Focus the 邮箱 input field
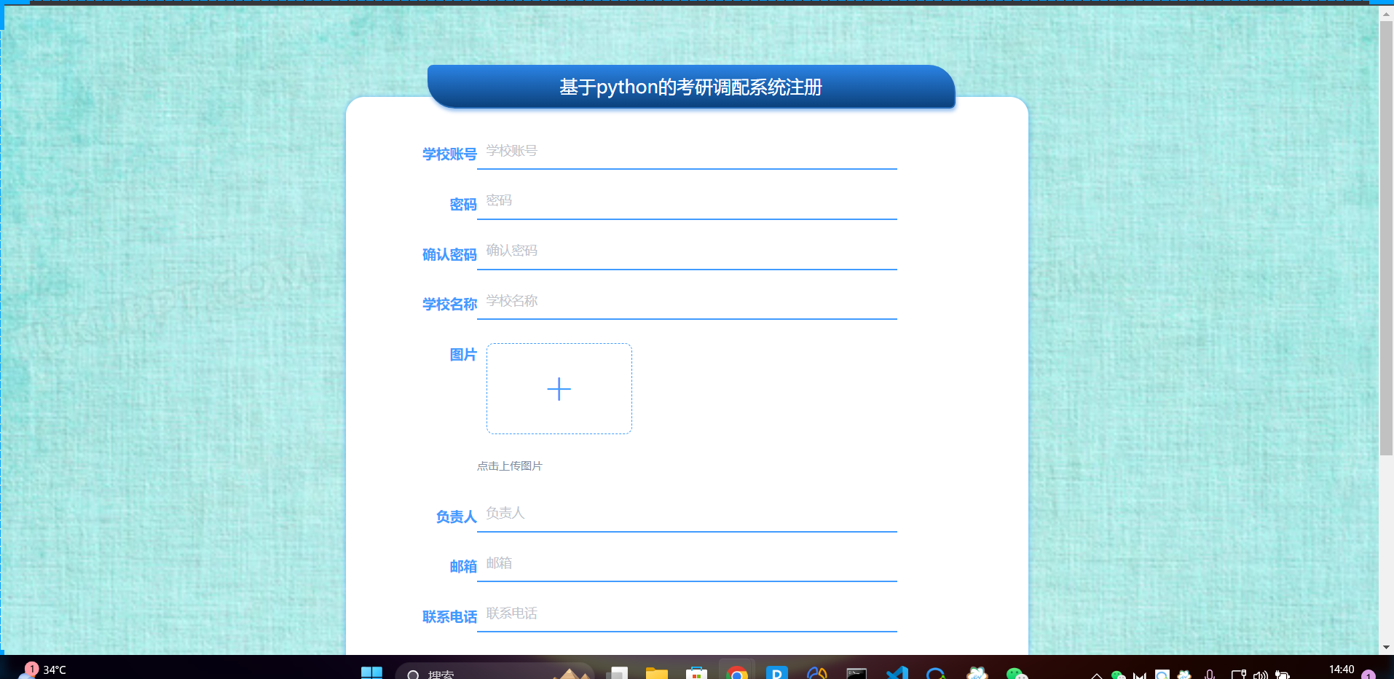Viewport: 1394px width, 679px height. coord(687,564)
